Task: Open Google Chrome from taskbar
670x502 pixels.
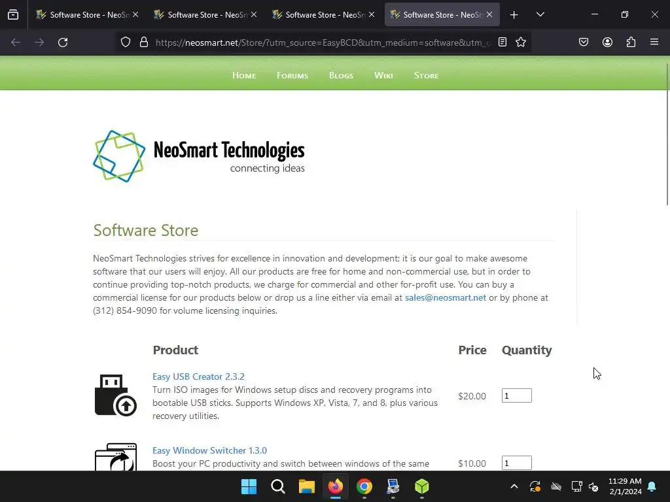Action: click(364, 486)
